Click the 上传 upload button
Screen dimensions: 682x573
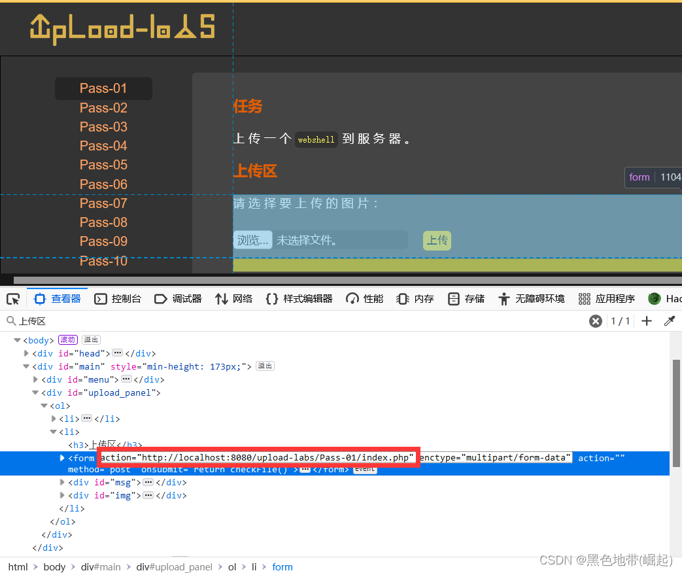point(437,240)
